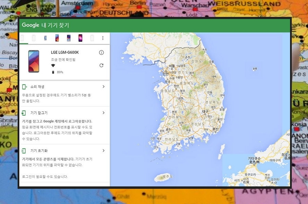Refresh the device location
Image resolution: width=308 pixels, height=204 pixels.
point(102,65)
